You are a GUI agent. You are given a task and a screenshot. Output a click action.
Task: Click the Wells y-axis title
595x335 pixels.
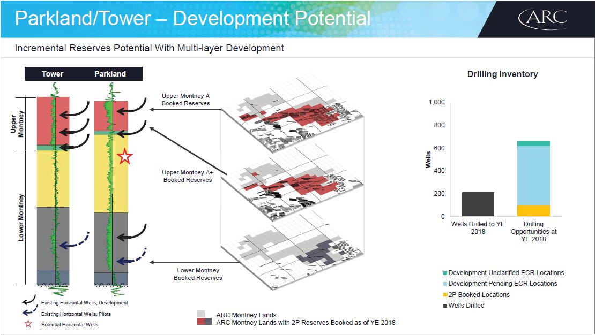[428, 159]
